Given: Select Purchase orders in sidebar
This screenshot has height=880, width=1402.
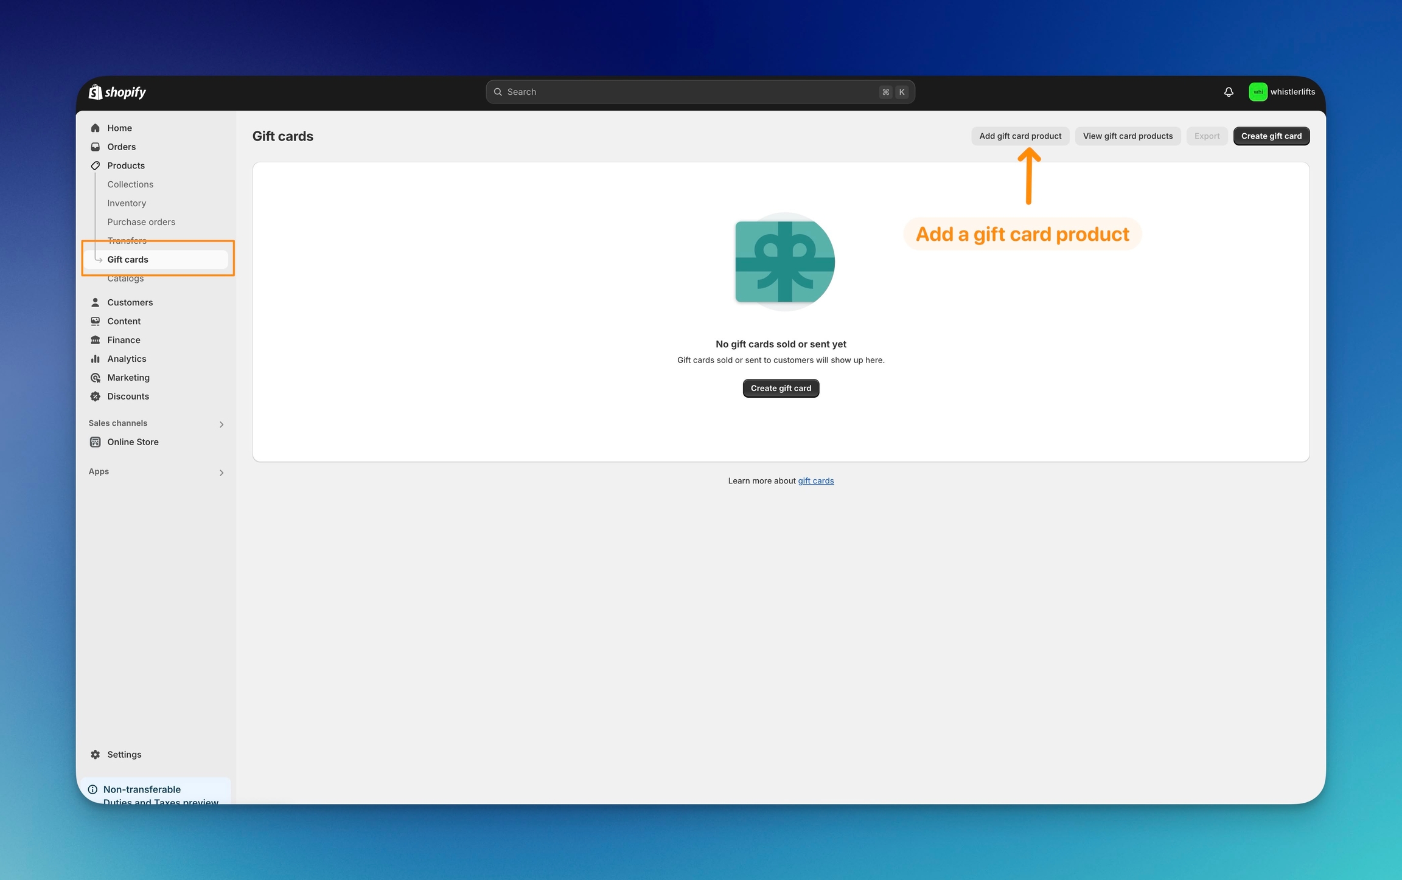Looking at the screenshot, I should [x=141, y=222].
